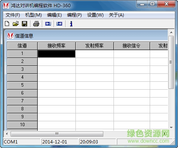Select channel row header 2
The height and width of the screenshot is (148, 178).
22,62
